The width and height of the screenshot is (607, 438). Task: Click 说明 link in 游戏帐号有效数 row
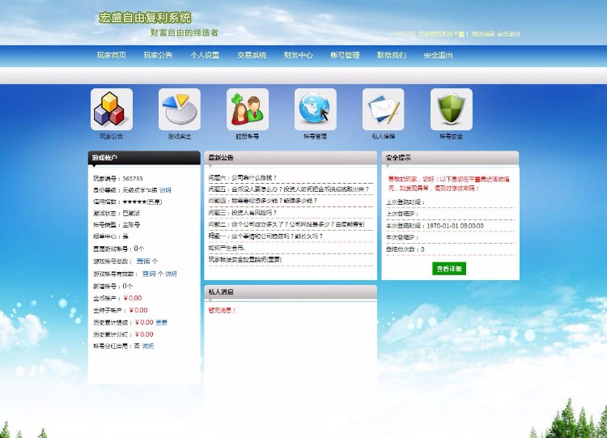(x=171, y=274)
